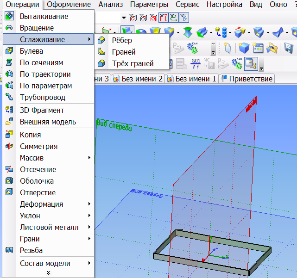The width and height of the screenshot is (297, 278).
Task: Expand the Листовой металл submenu
Action: 49,228
